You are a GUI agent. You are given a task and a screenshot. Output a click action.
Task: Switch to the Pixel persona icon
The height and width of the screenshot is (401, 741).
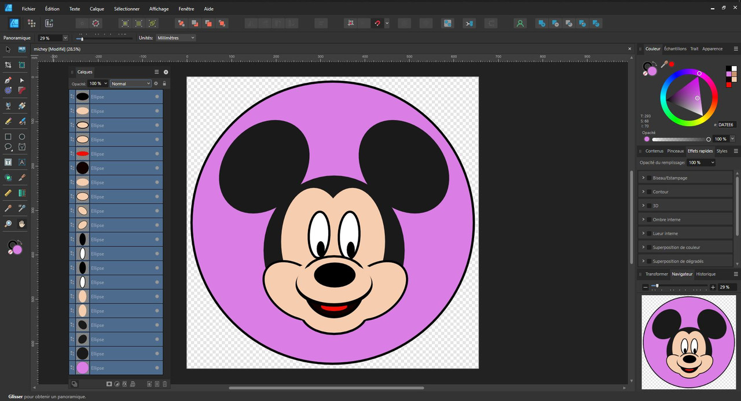click(31, 23)
